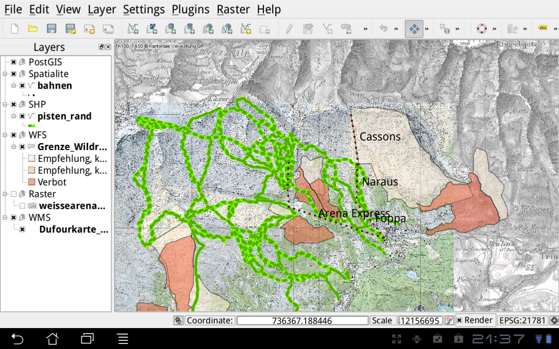Click the coordinate value input field
Screen dimensions: 559x349
(302, 321)
